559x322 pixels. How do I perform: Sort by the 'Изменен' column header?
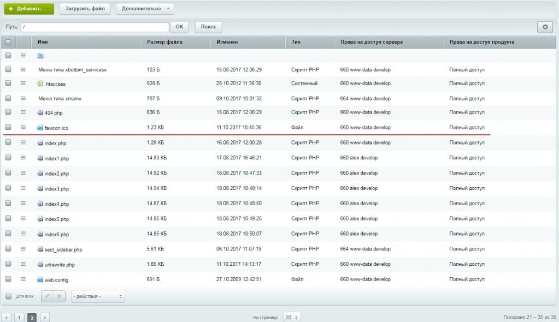click(x=227, y=41)
